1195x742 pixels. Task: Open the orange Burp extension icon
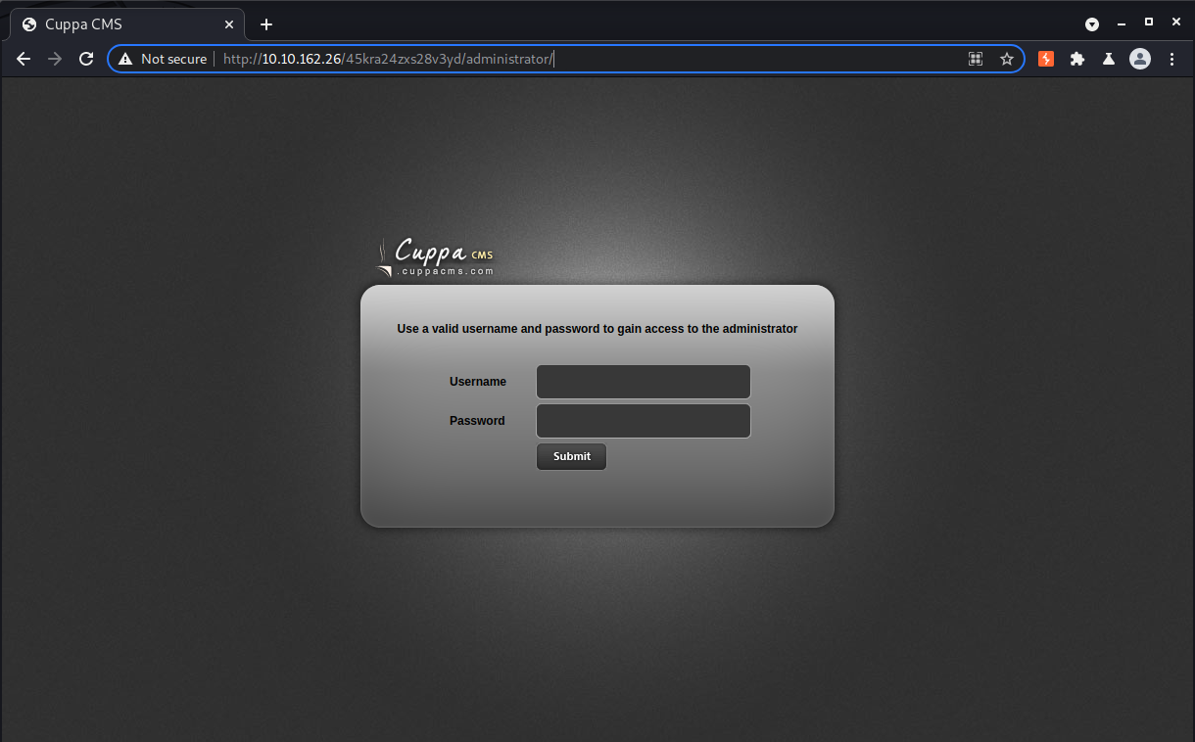(1046, 59)
